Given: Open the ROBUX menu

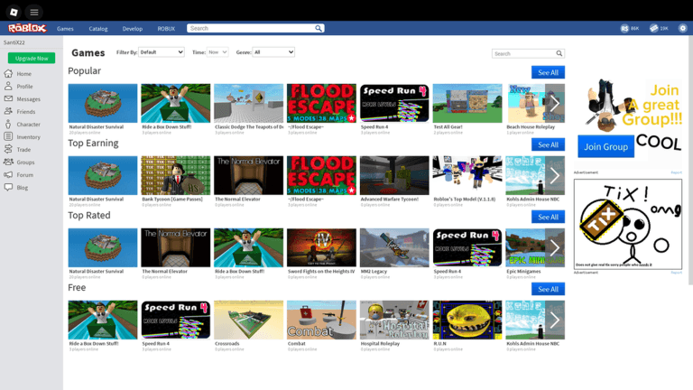Looking at the screenshot, I should click(x=166, y=28).
